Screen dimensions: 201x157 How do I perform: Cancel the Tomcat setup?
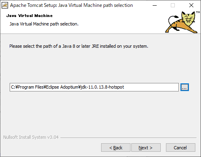click(180, 148)
